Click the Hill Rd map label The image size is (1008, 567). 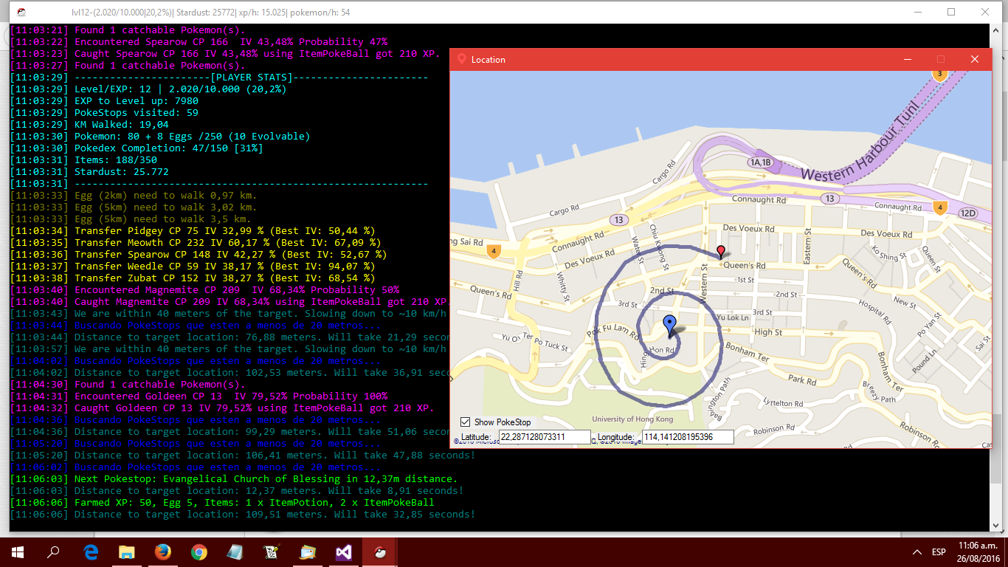pyautogui.click(x=517, y=281)
